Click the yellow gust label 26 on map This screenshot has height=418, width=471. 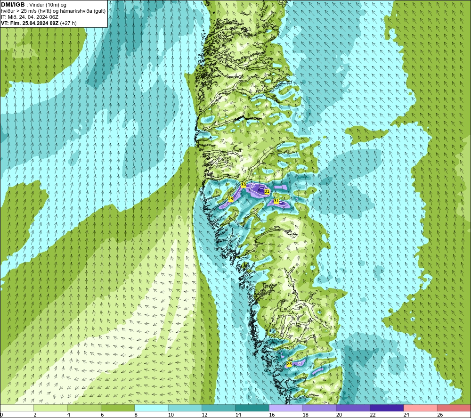[289, 364]
